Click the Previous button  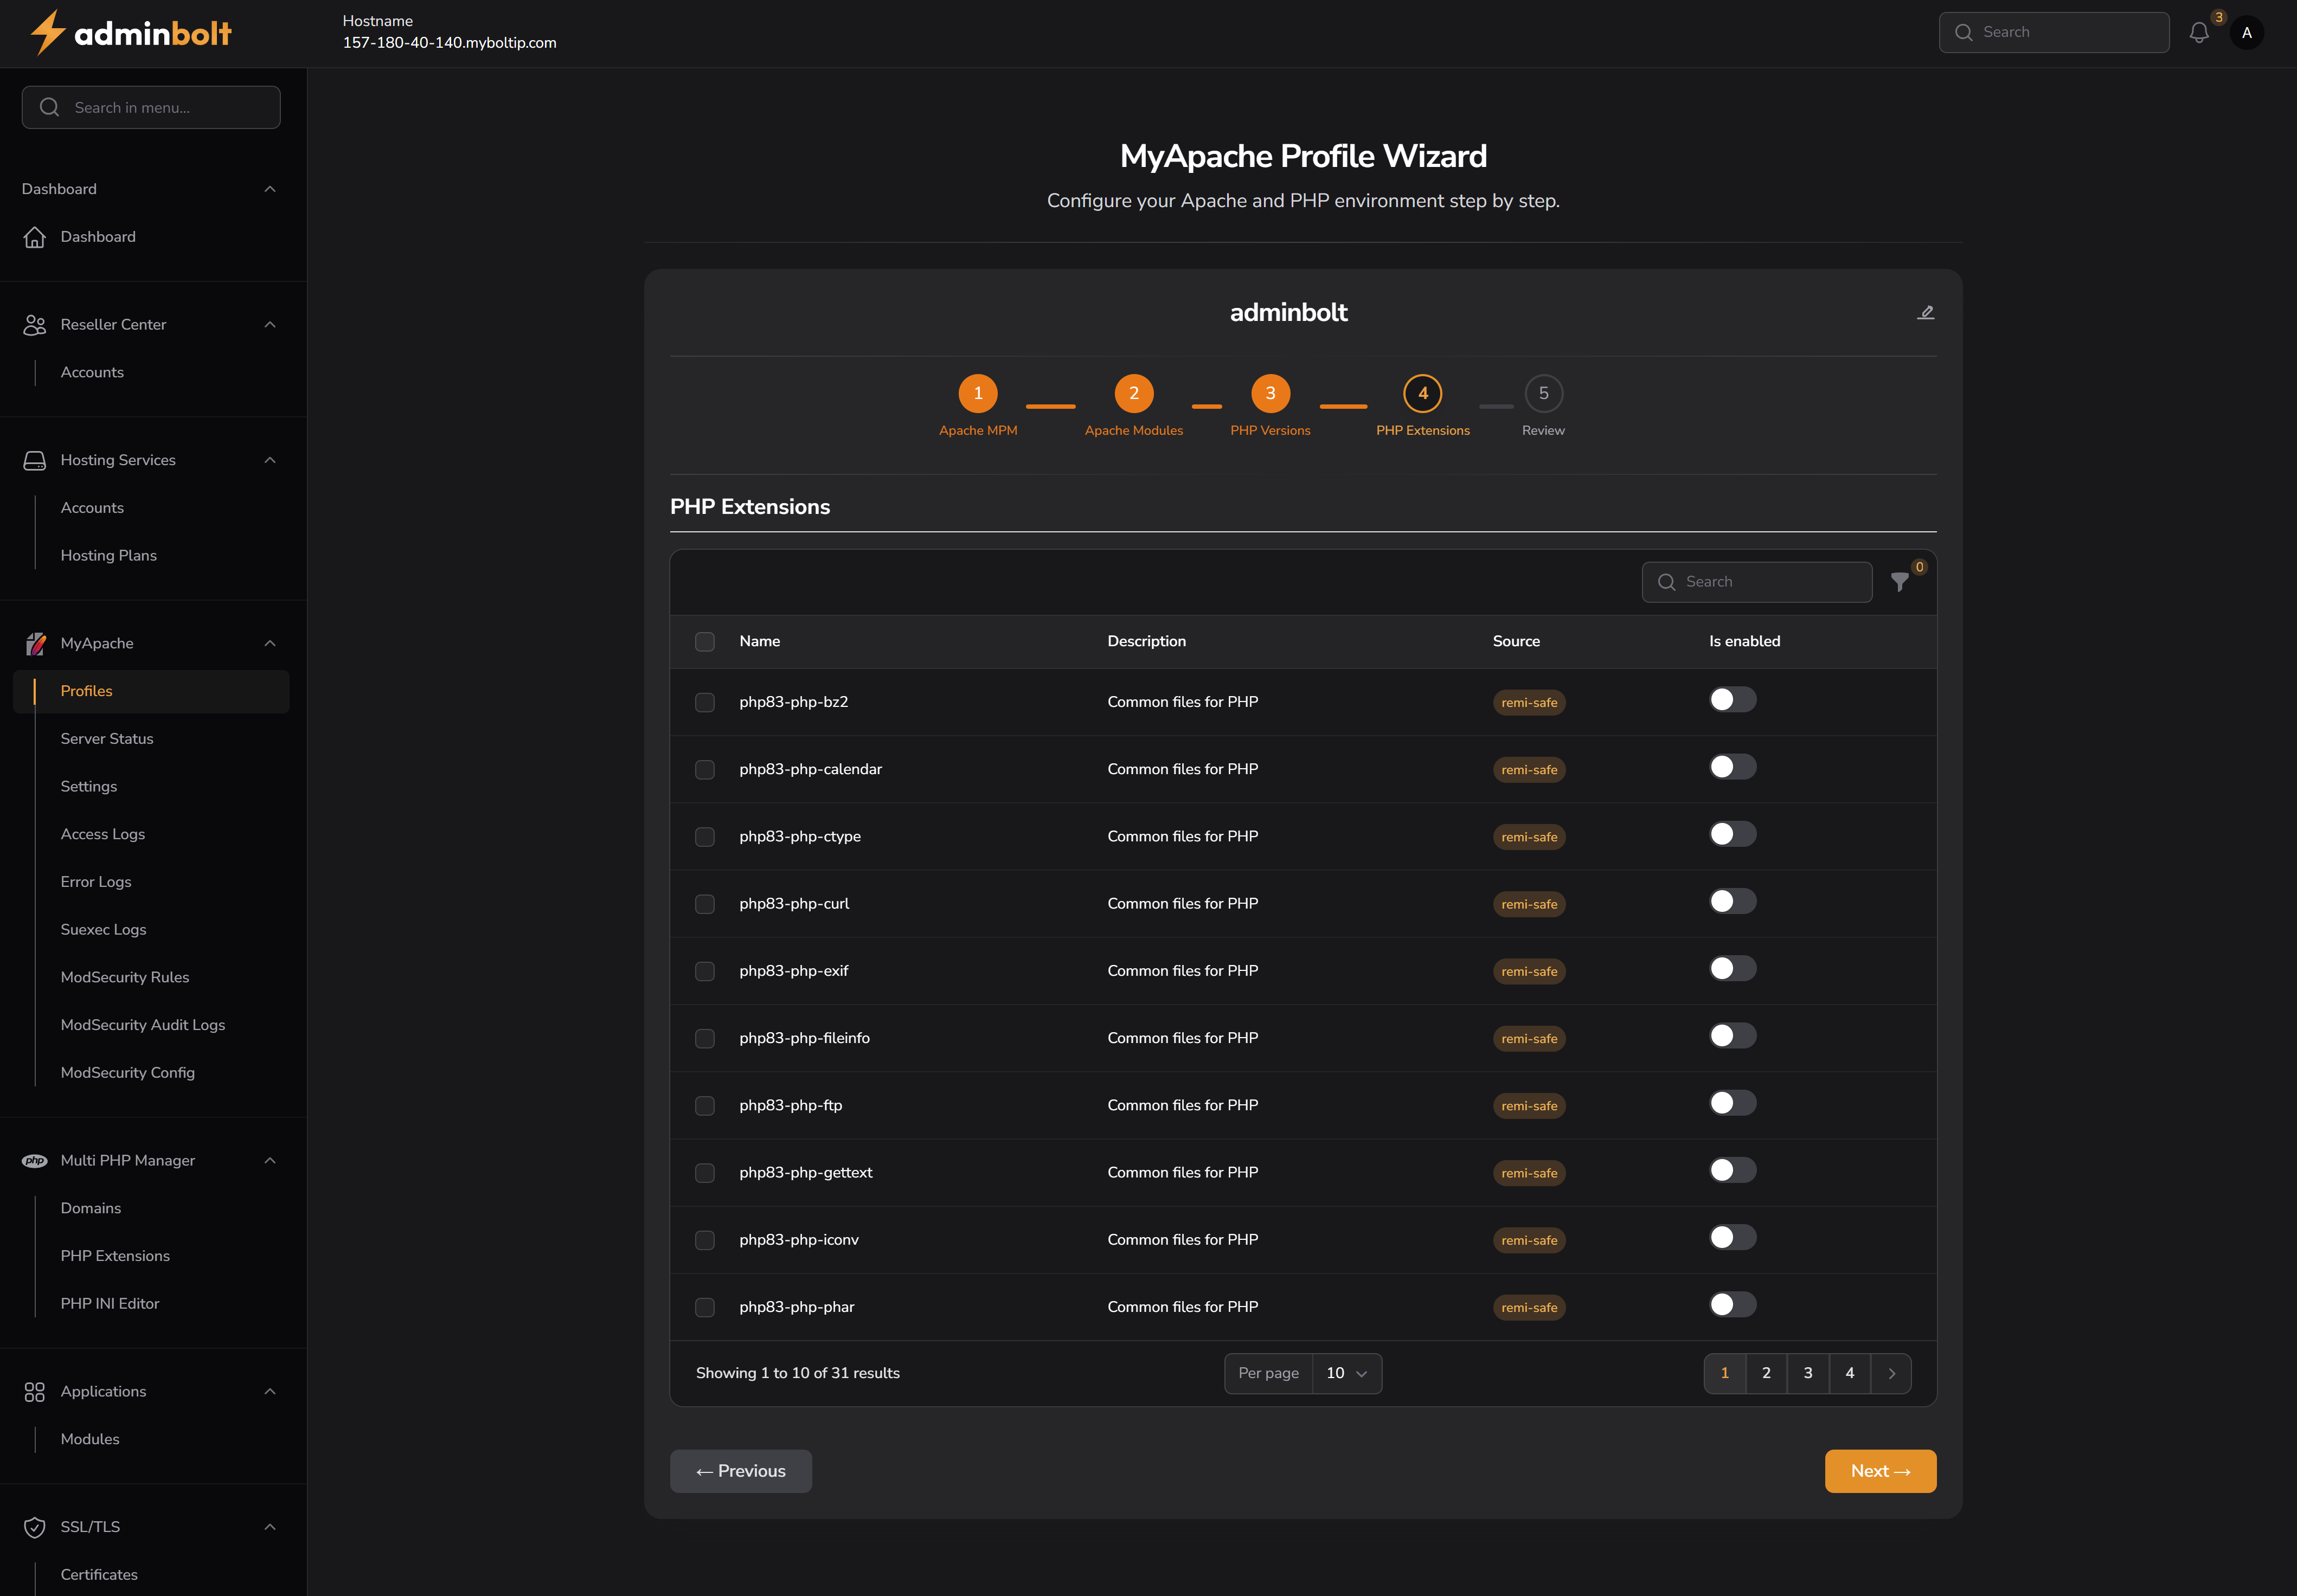(x=740, y=1471)
